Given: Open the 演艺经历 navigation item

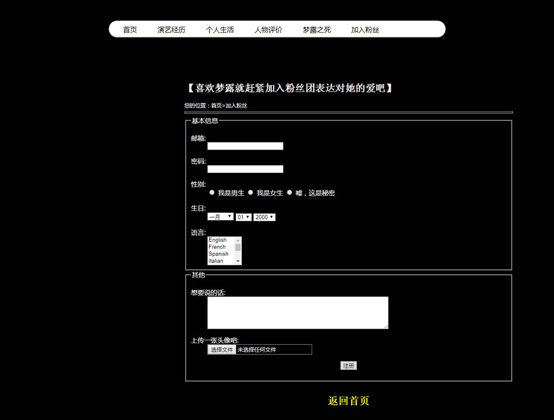Looking at the screenshot, I should coord(171,30).
